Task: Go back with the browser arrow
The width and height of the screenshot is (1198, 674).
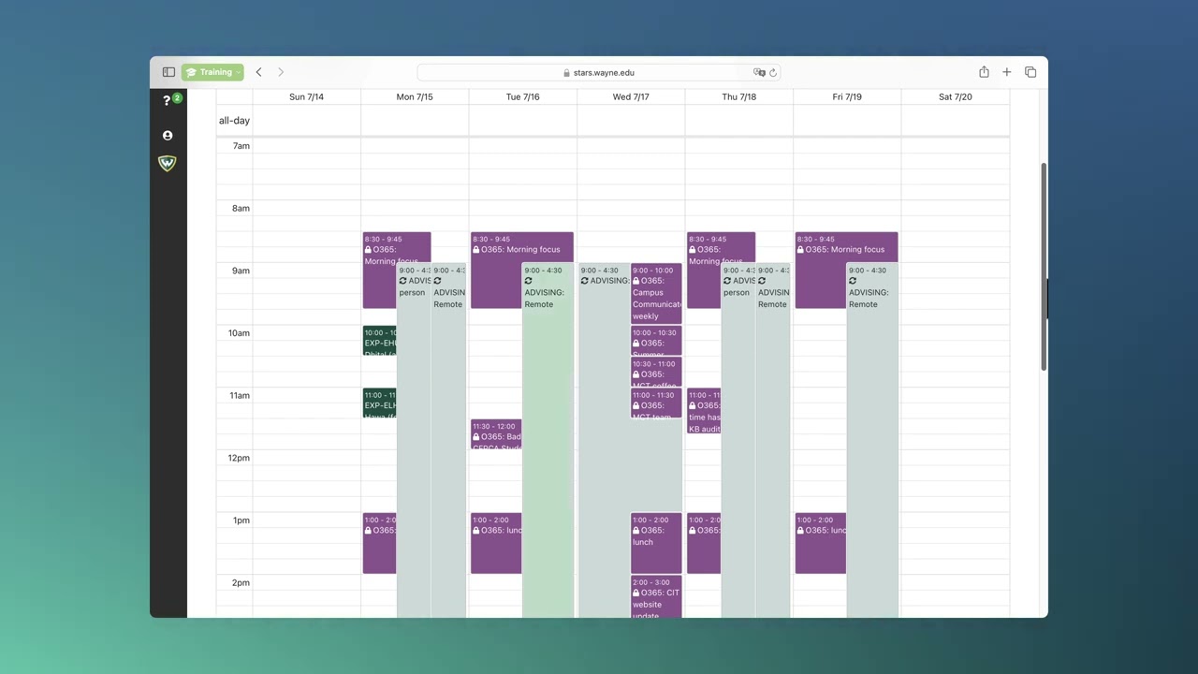Action: [x=258, y=72]
